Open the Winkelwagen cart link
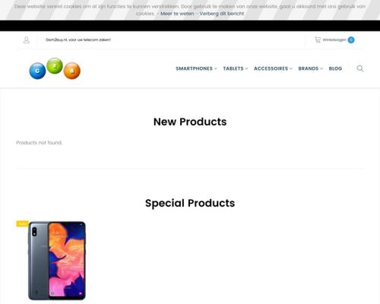This screenshot has width=380, height=304. pyautogui.click(x=334, y=40)
